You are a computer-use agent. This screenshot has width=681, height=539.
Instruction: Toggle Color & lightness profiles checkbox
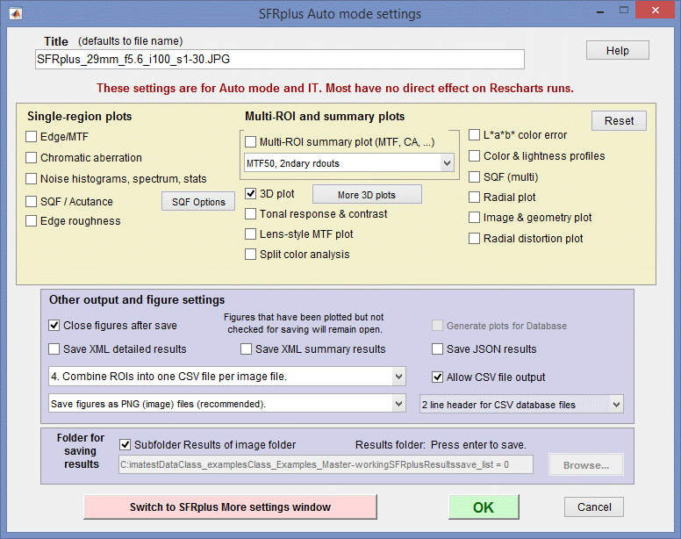(x=474, y=156)
